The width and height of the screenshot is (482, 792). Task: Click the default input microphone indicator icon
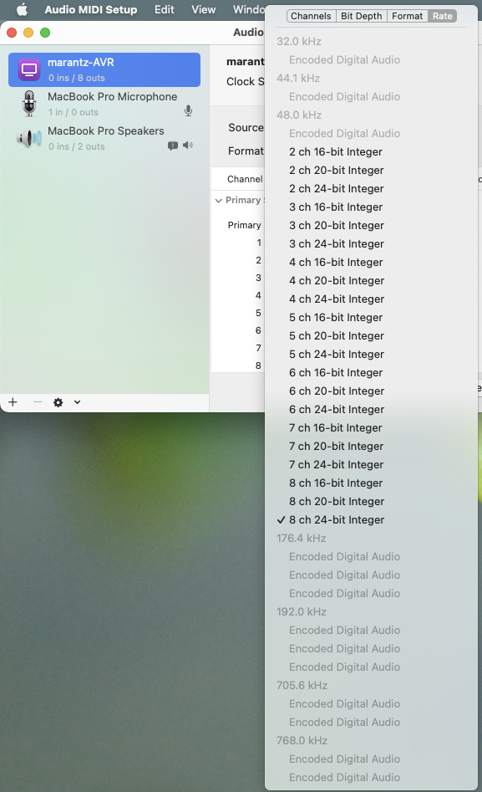click(188, 110)
